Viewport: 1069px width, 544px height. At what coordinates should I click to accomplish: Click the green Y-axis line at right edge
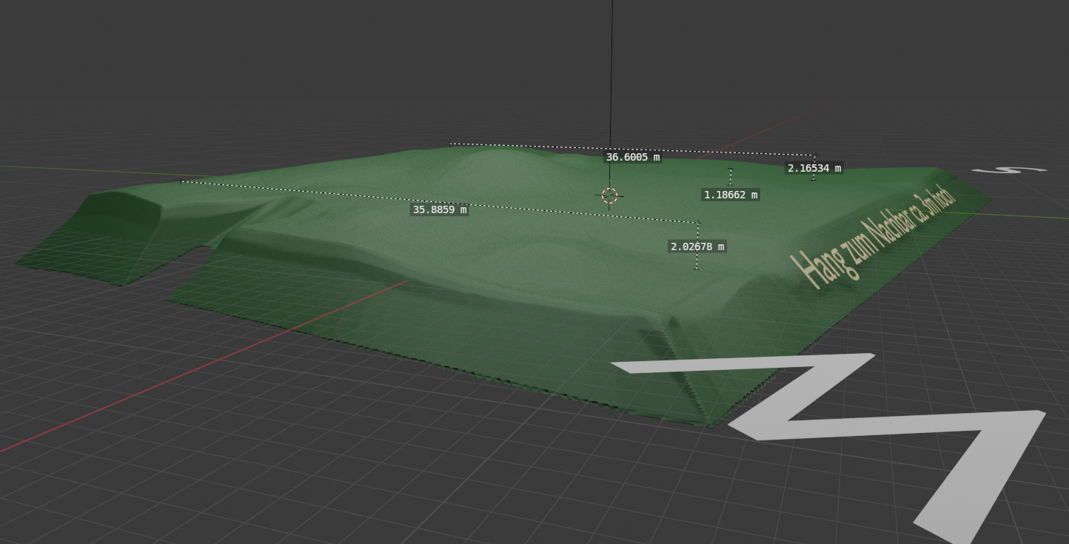1036,216
